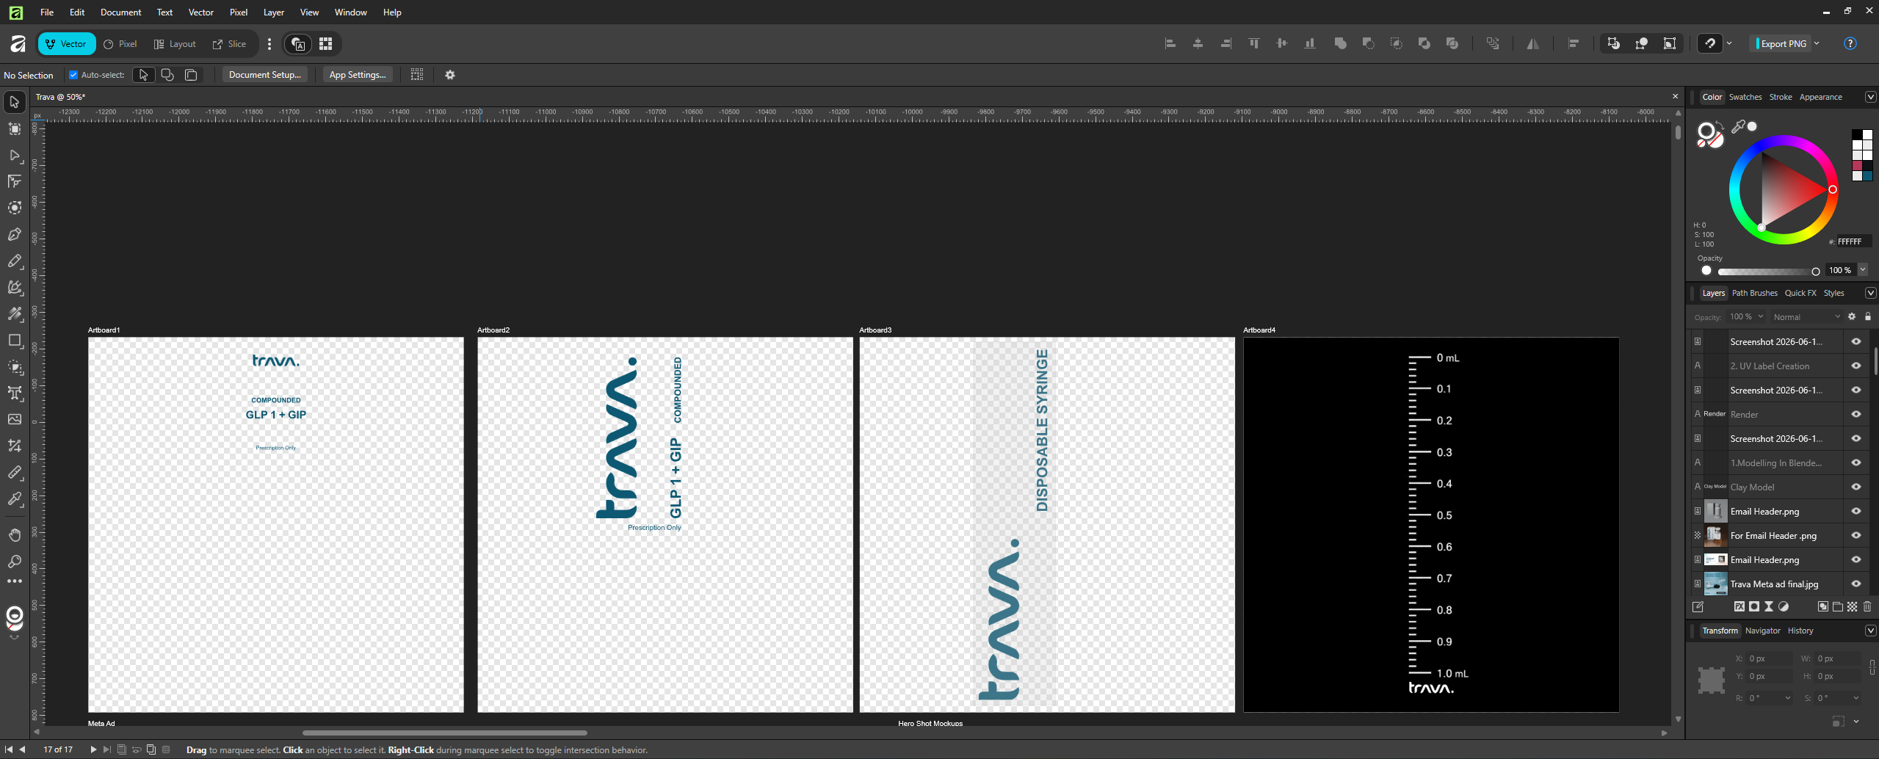Select the Pencil tool
The width and height of the screenshot is (1879, 759).
tap(15, 261)
